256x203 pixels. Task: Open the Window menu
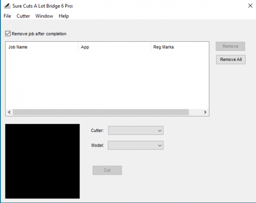click(44, 16)
